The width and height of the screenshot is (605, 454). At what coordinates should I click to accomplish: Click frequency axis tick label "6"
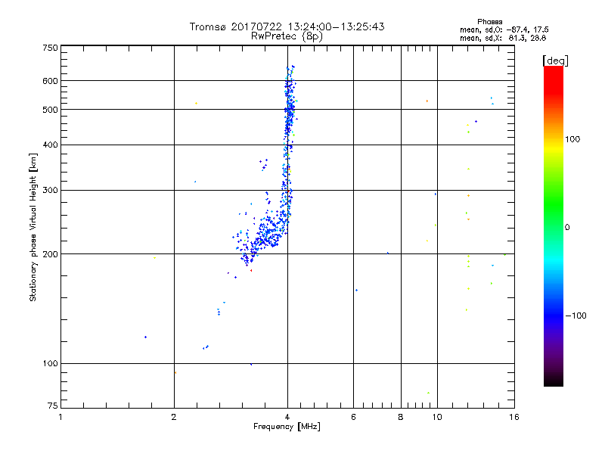click(x=353, y=417)
